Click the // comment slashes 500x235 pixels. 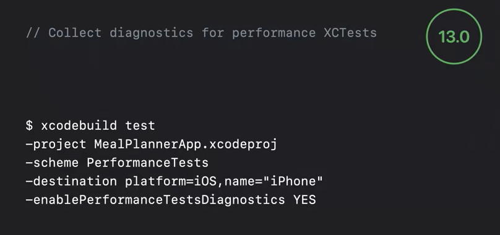click(33, 33)
